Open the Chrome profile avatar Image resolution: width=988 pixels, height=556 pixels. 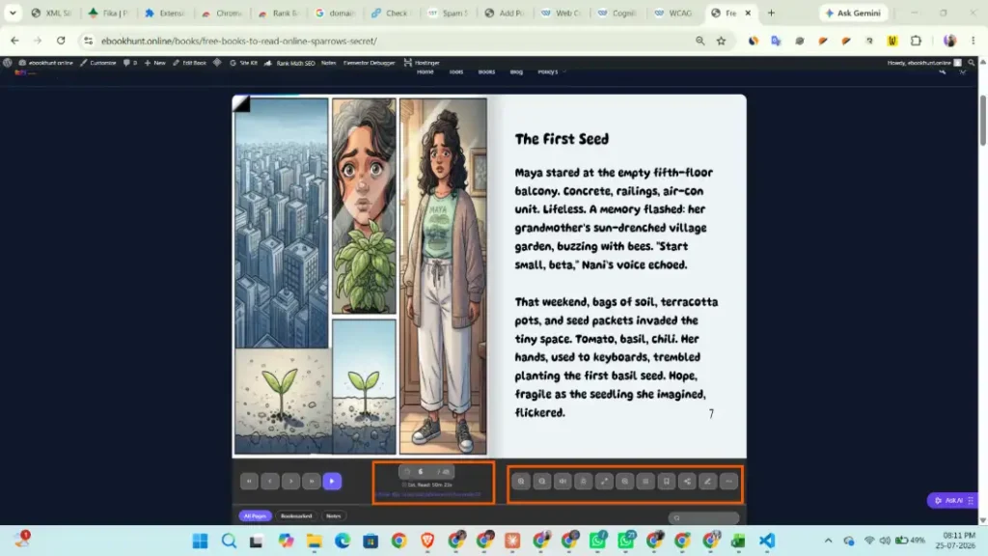click(949, 41)
